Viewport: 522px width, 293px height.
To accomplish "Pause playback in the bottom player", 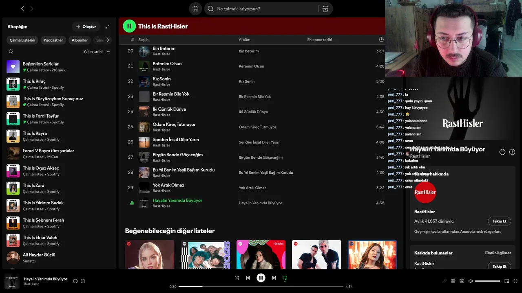I will pos(261,278).
